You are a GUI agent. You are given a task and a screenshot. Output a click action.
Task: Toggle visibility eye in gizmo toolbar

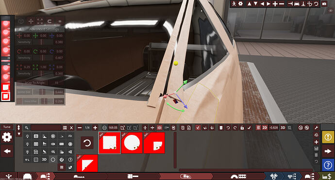[x=60, y=21]
